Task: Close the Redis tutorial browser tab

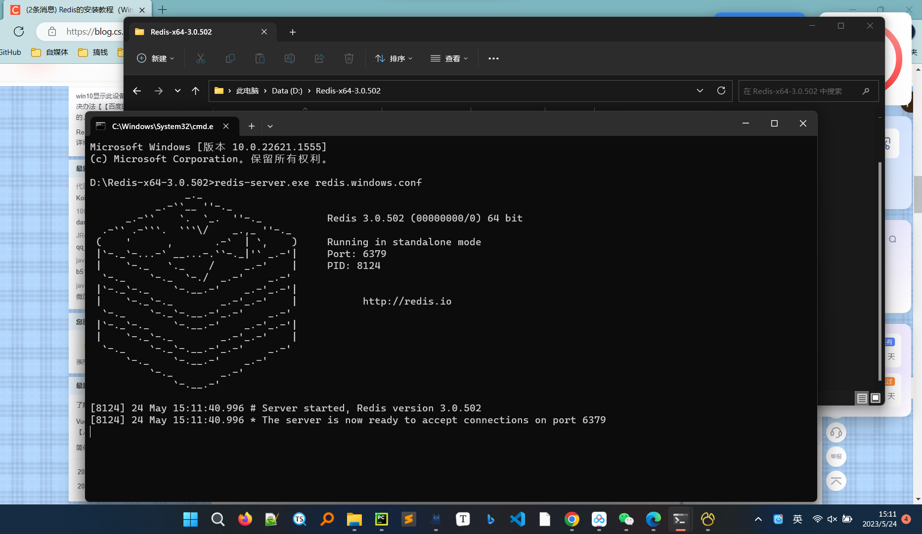Action: (x=142, y=10)
